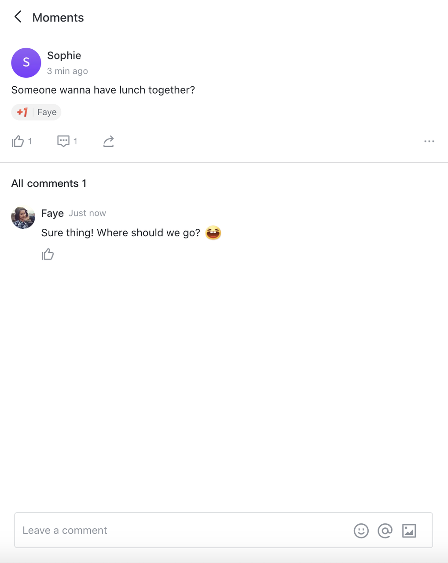The height and width of the screenshot is (563, 448).
Task: Click the All comments 1 heading
Action: point(49,183)
